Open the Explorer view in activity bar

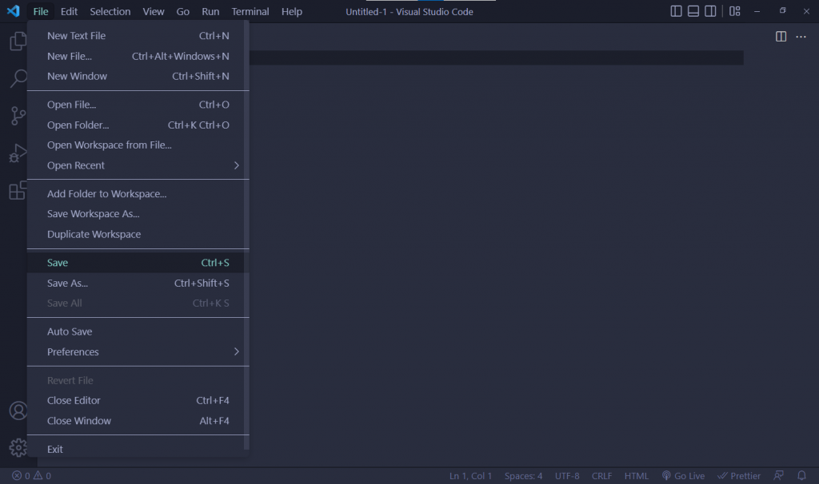(x=18, y=41)
